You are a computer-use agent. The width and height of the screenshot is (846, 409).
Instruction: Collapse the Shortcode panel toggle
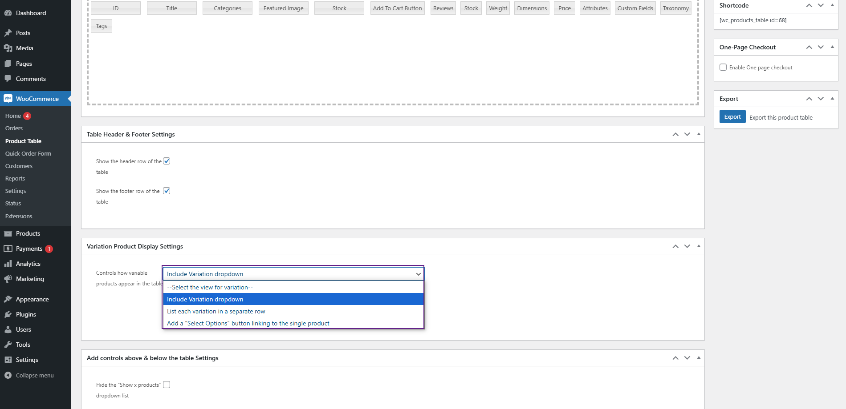(832, 5)
